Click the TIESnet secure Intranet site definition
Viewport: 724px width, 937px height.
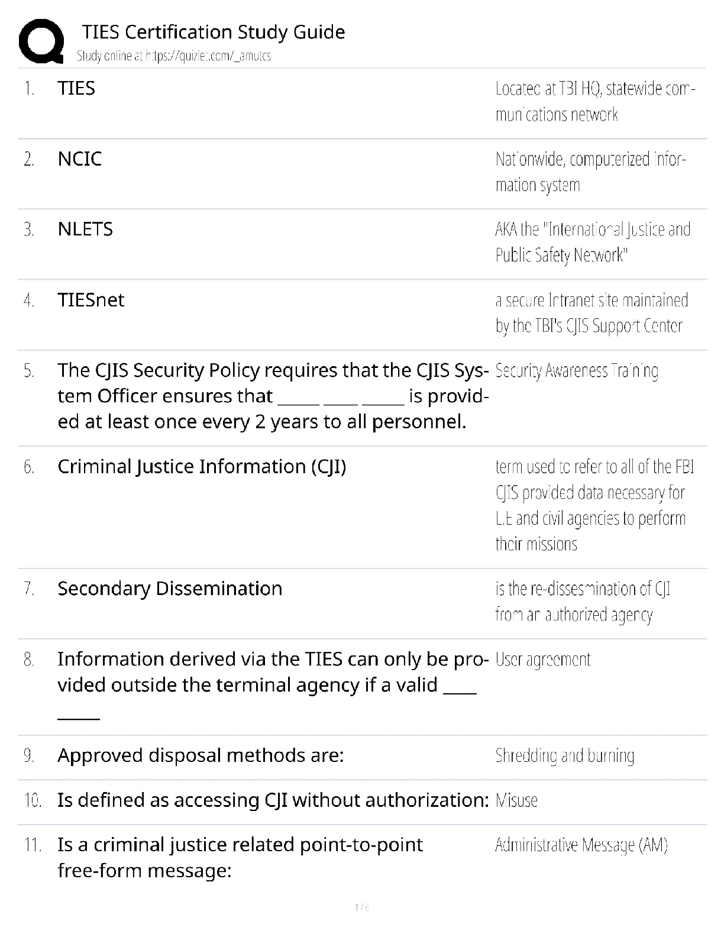pyautogui.click(x=592, y=313)
